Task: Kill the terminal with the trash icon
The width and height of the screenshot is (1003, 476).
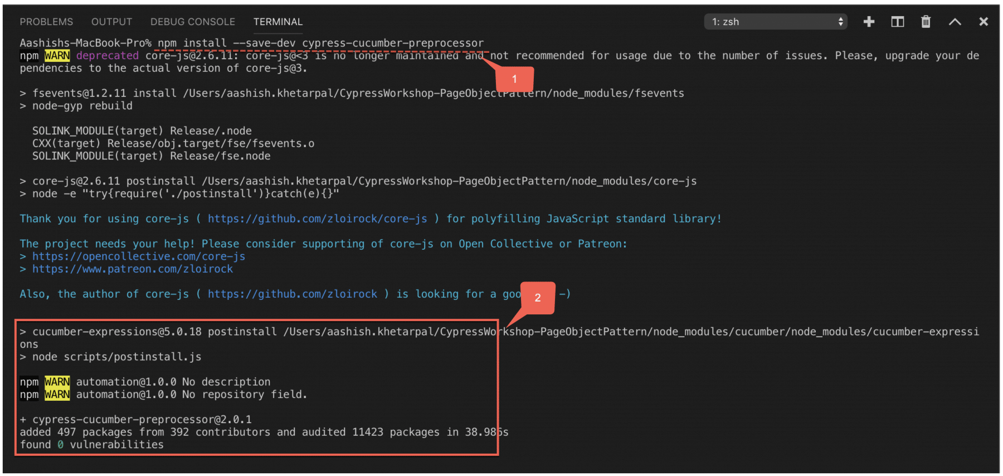Action: [x=926, y=22]
